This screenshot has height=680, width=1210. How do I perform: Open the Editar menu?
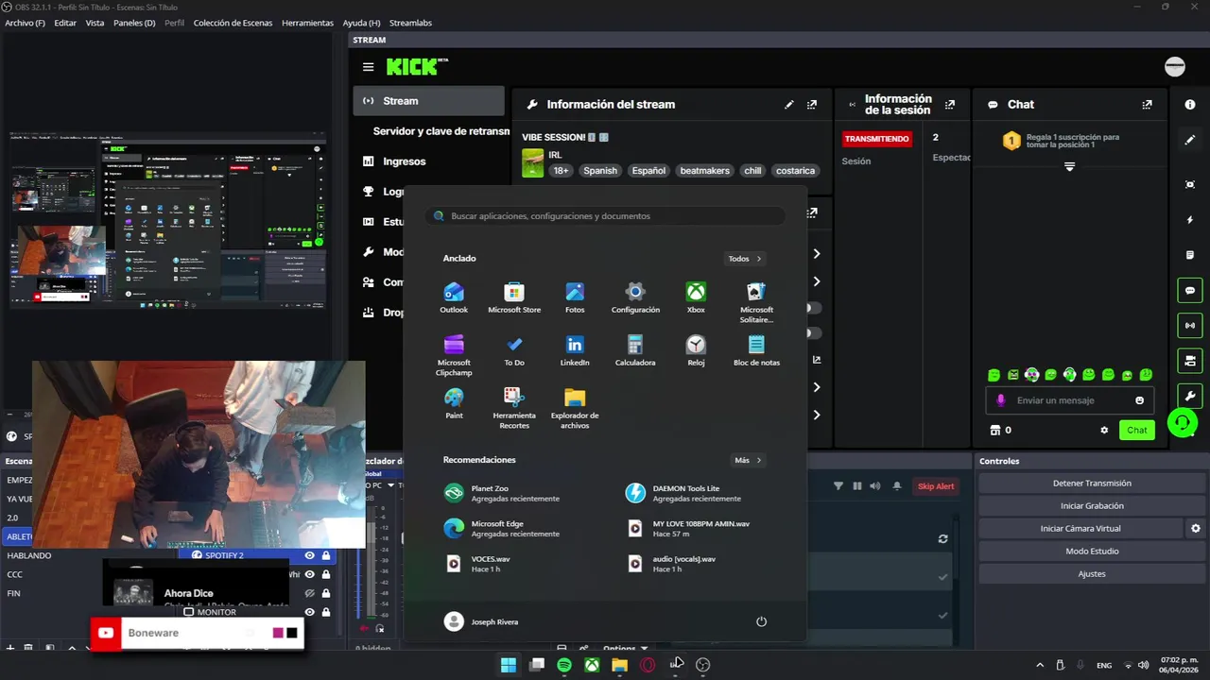click(65, 23)
